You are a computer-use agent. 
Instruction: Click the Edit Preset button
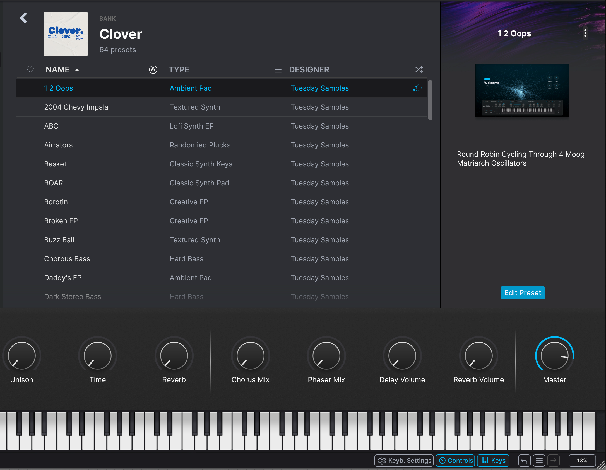(x=523, y=293)
